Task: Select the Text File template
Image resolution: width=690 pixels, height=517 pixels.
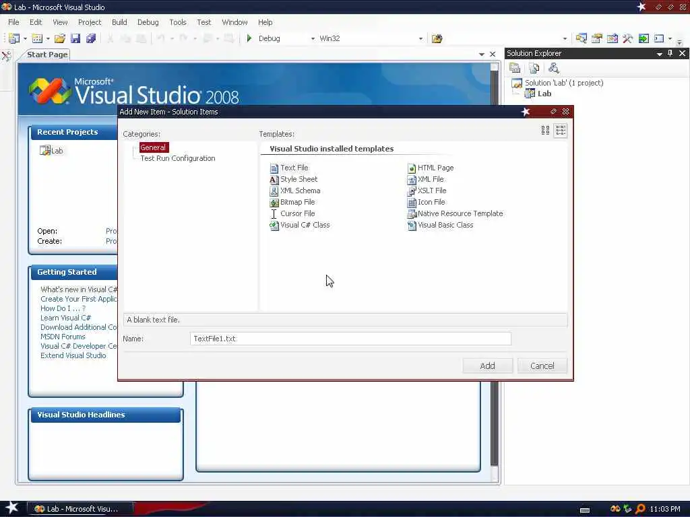Action: pyautogui.click(x=289, y=168)
